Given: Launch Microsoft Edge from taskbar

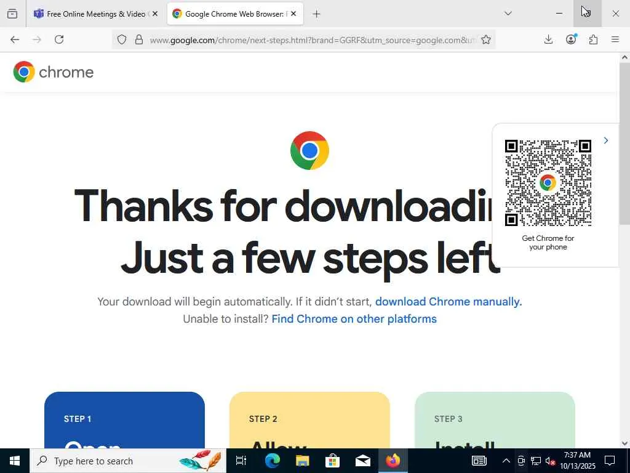Looking at the screenshot, I should click(x=272, y=461).
